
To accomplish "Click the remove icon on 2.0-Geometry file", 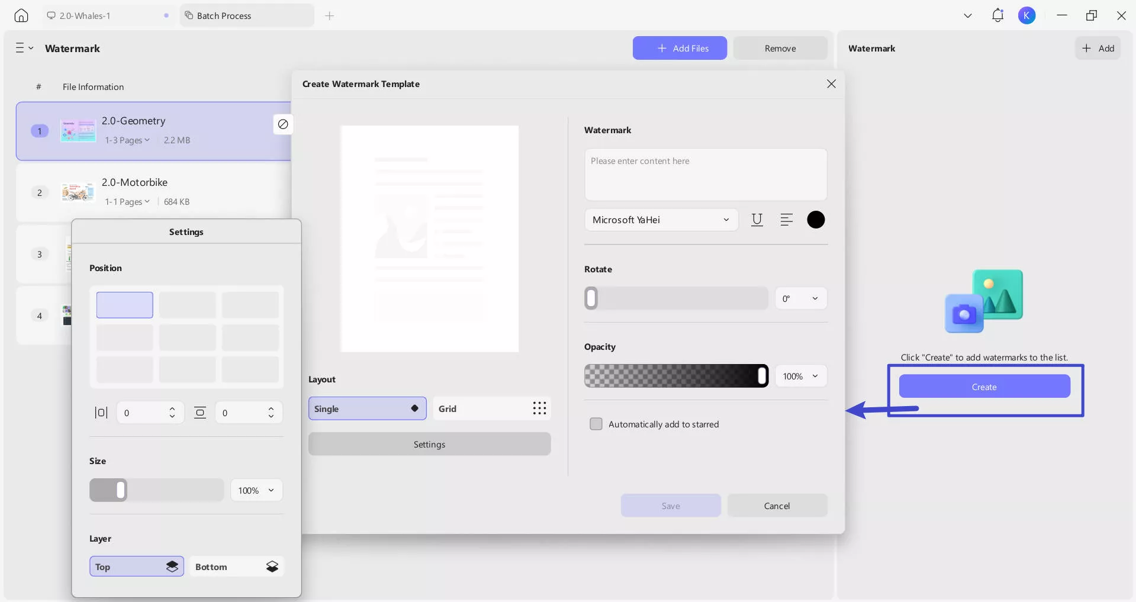I will 283,124.
